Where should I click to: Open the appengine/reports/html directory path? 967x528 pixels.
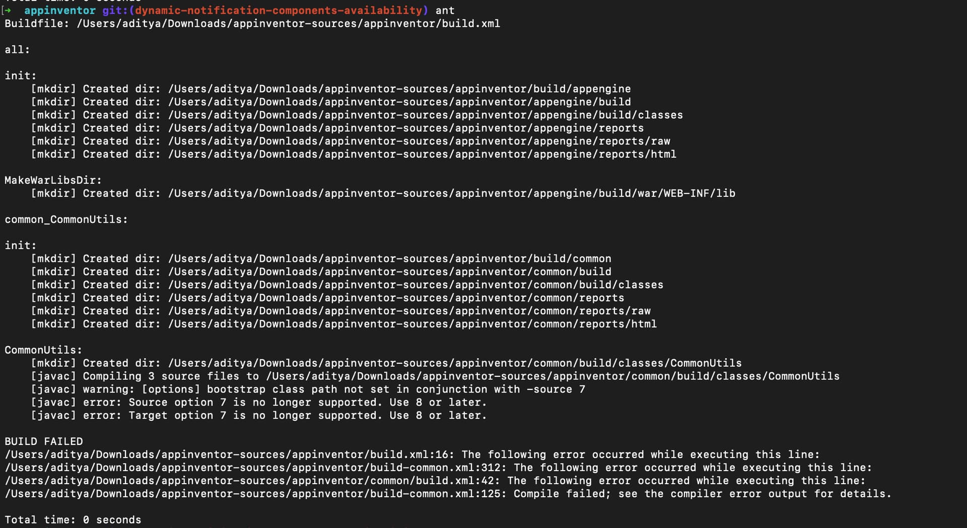point(422,154)
